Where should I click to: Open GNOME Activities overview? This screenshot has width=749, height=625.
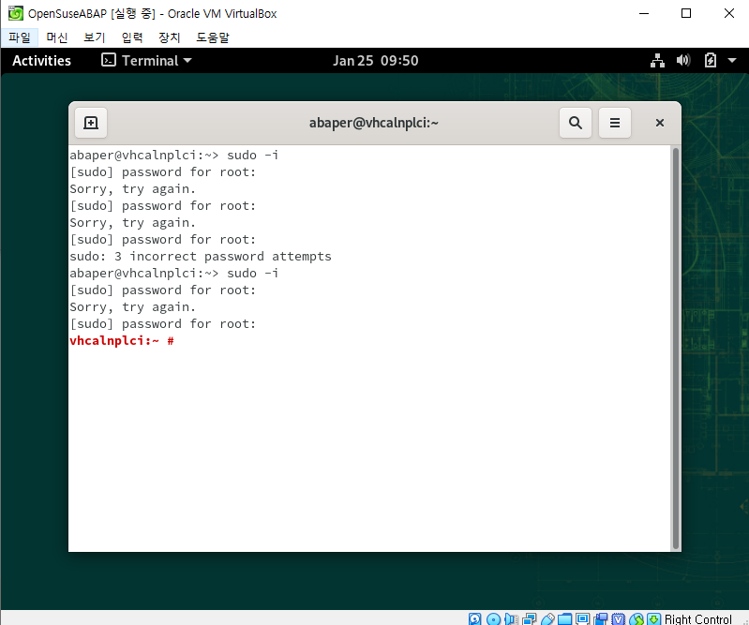click(41, 61)
